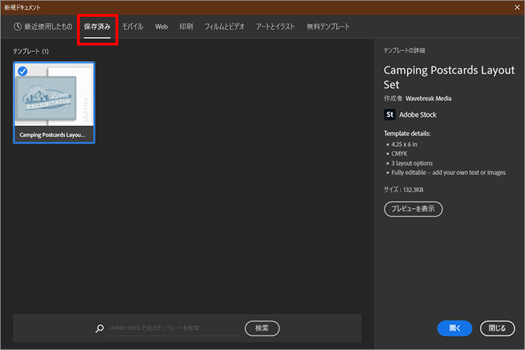
Task: Click the 検索 button
Action: coord(262,328)
